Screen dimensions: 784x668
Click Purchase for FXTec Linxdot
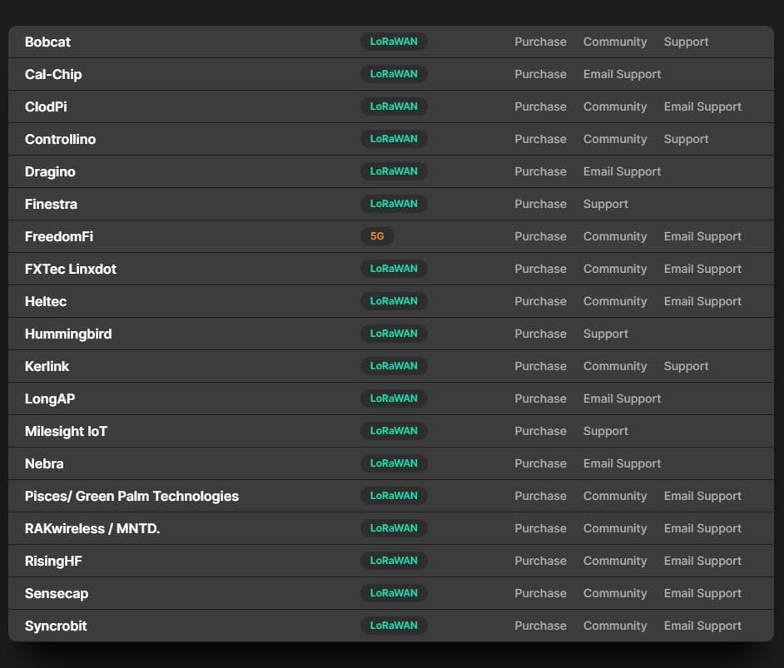coord(540,270)
